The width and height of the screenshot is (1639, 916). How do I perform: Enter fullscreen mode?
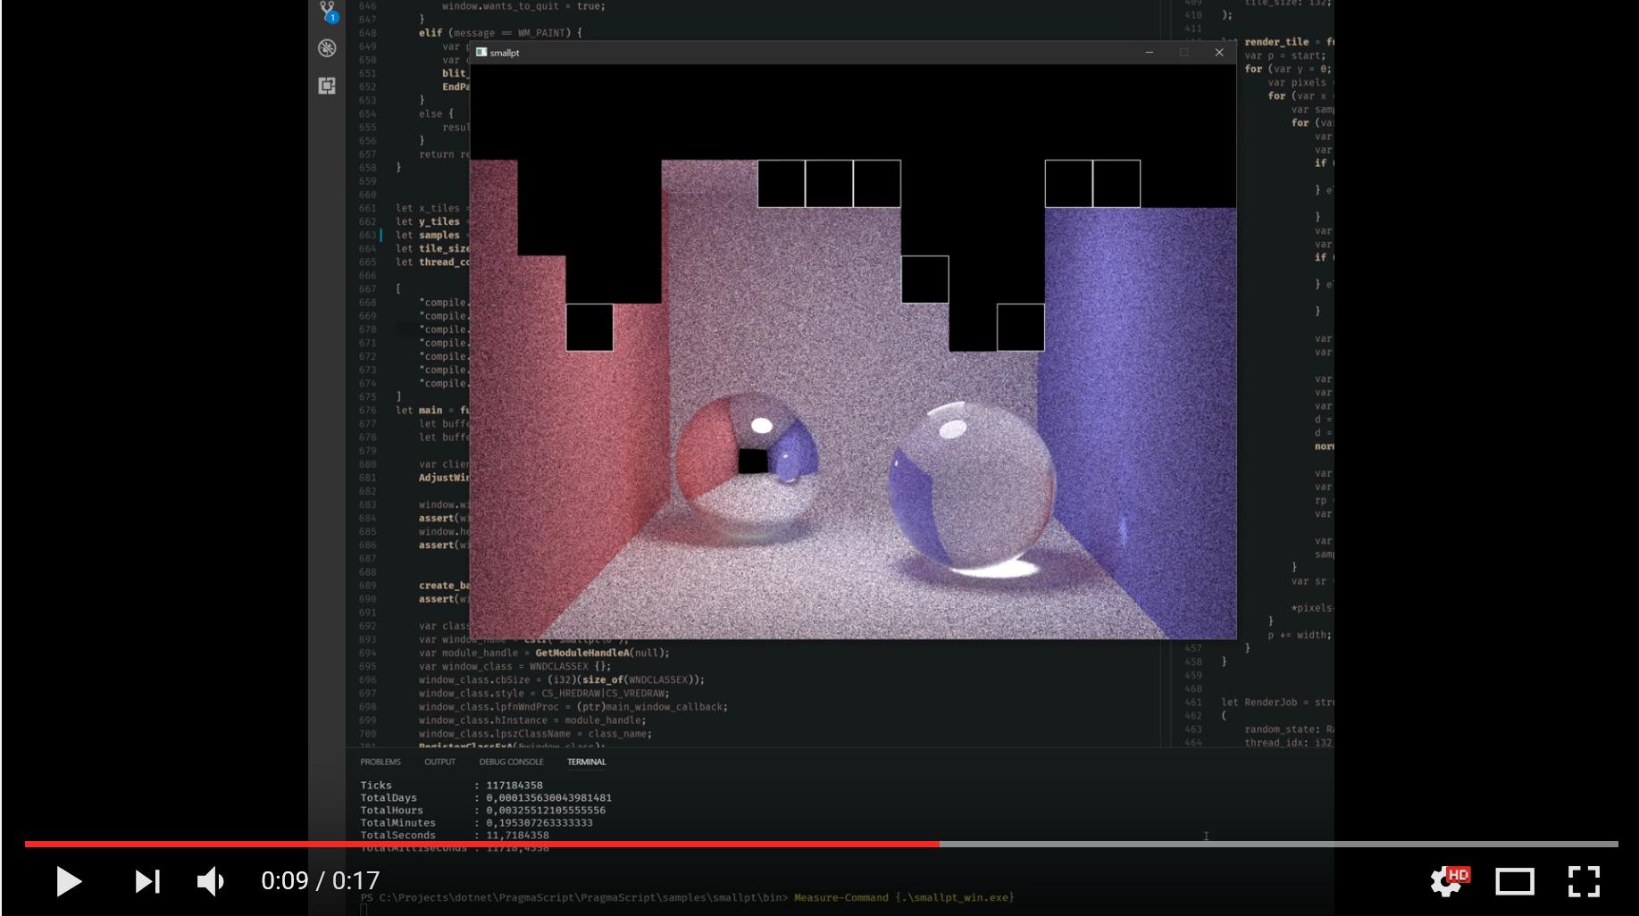(1584, 881)
